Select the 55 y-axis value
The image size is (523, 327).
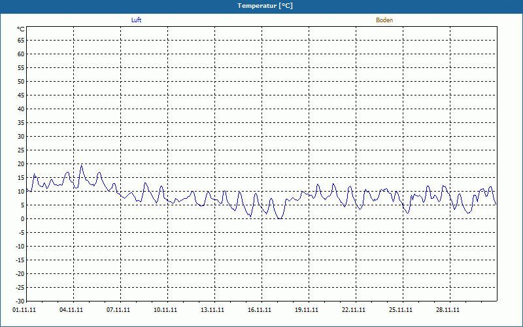click(21, 68)
